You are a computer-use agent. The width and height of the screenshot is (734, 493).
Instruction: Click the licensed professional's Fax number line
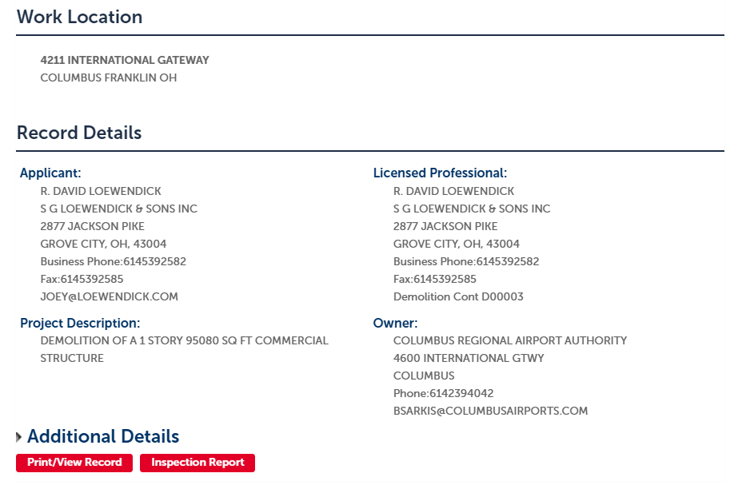[x=435, y=279]
